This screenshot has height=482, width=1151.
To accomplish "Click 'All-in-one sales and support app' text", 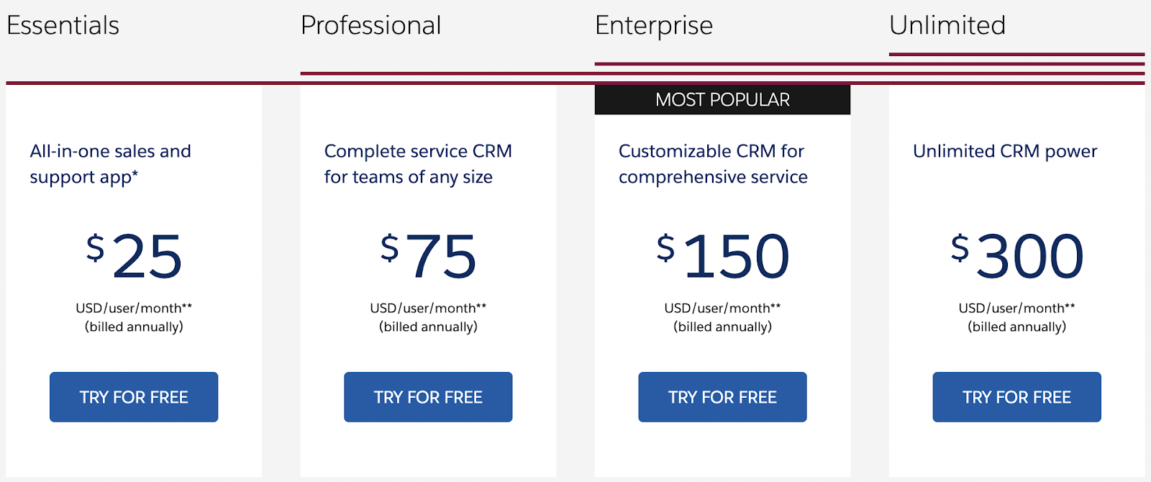I will [110, 164].
